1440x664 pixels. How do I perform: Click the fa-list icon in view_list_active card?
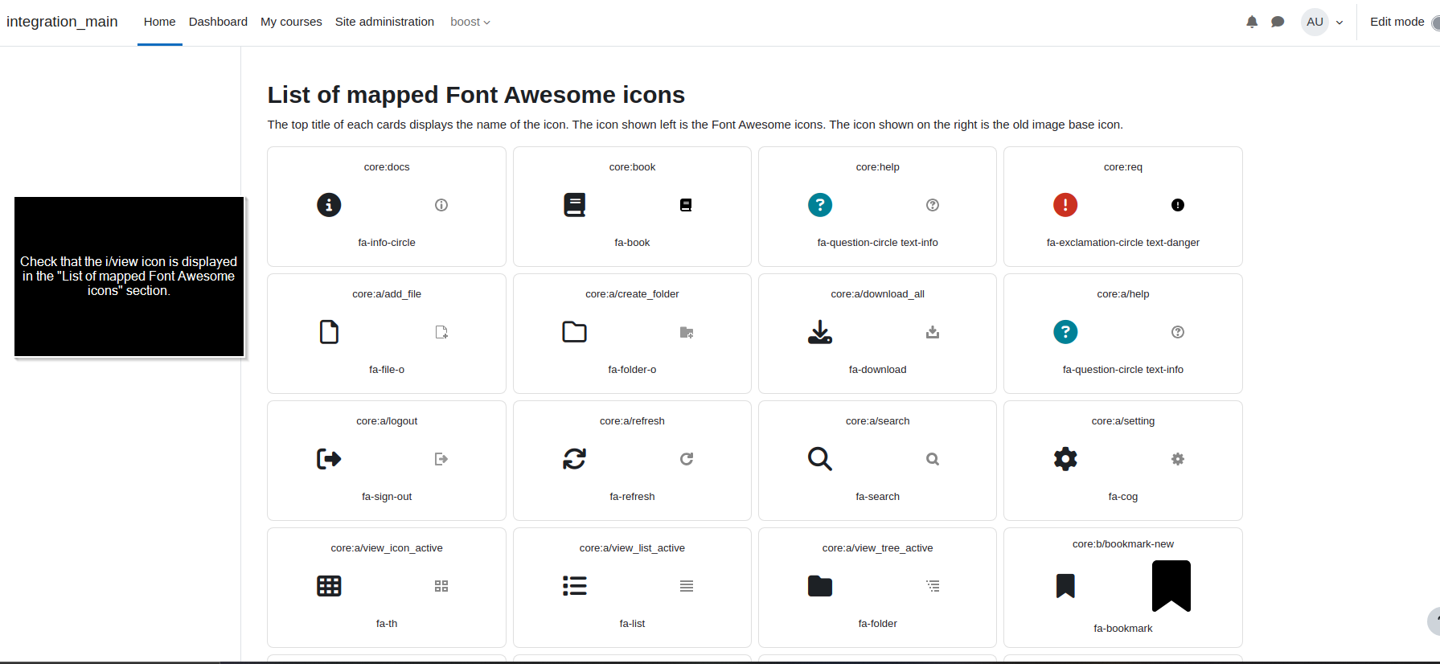(x=574, y=586)
